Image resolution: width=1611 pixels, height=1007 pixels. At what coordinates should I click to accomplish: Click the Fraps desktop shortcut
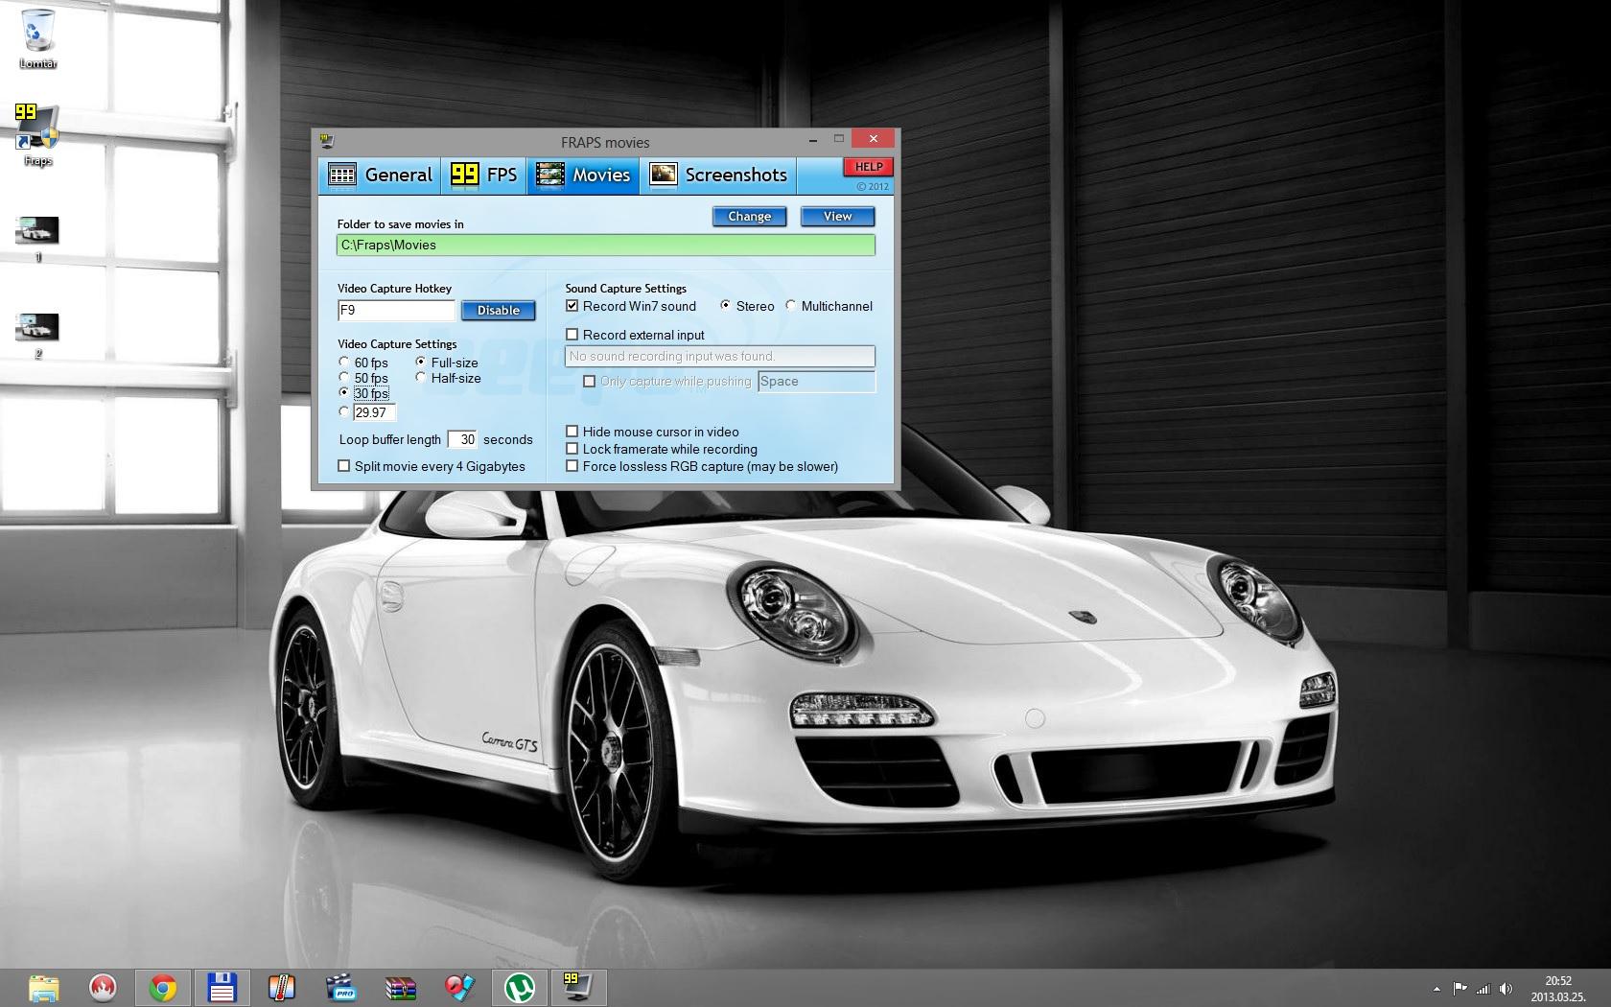[37, 135]
